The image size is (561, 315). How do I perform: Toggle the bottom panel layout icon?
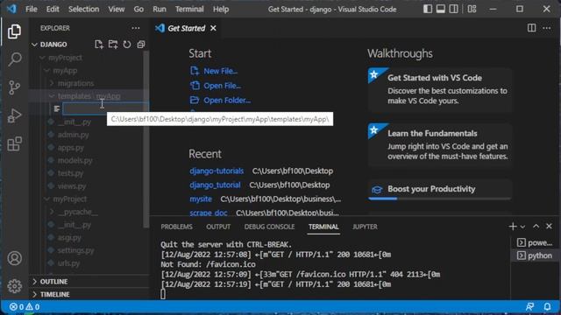point(440,9)
